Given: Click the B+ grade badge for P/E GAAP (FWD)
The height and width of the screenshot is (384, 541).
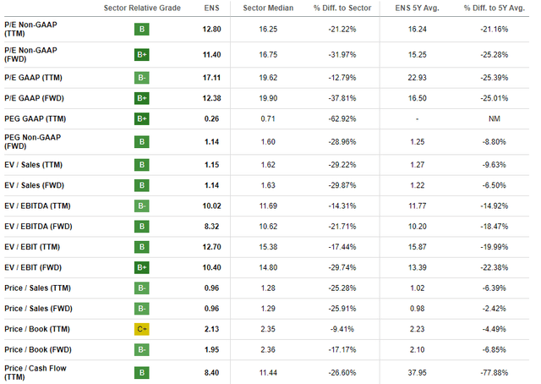Looking at the screenshot, I should pos(142,98).
